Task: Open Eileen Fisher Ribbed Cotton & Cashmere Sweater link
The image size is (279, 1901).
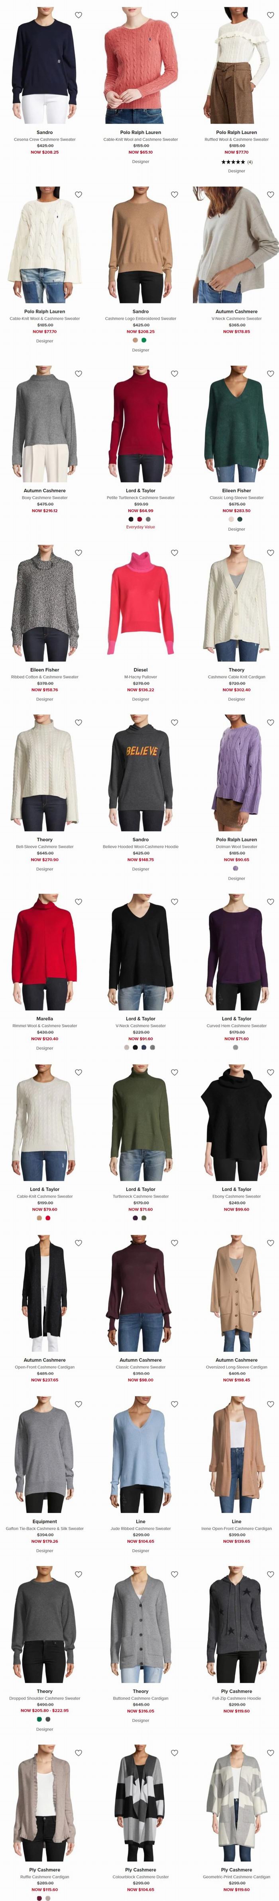Action: tap(45, 677)
